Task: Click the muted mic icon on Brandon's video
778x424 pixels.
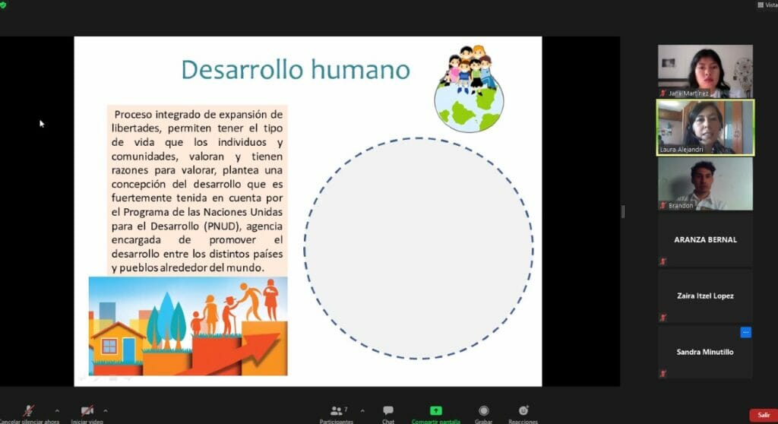Action: 663,205
